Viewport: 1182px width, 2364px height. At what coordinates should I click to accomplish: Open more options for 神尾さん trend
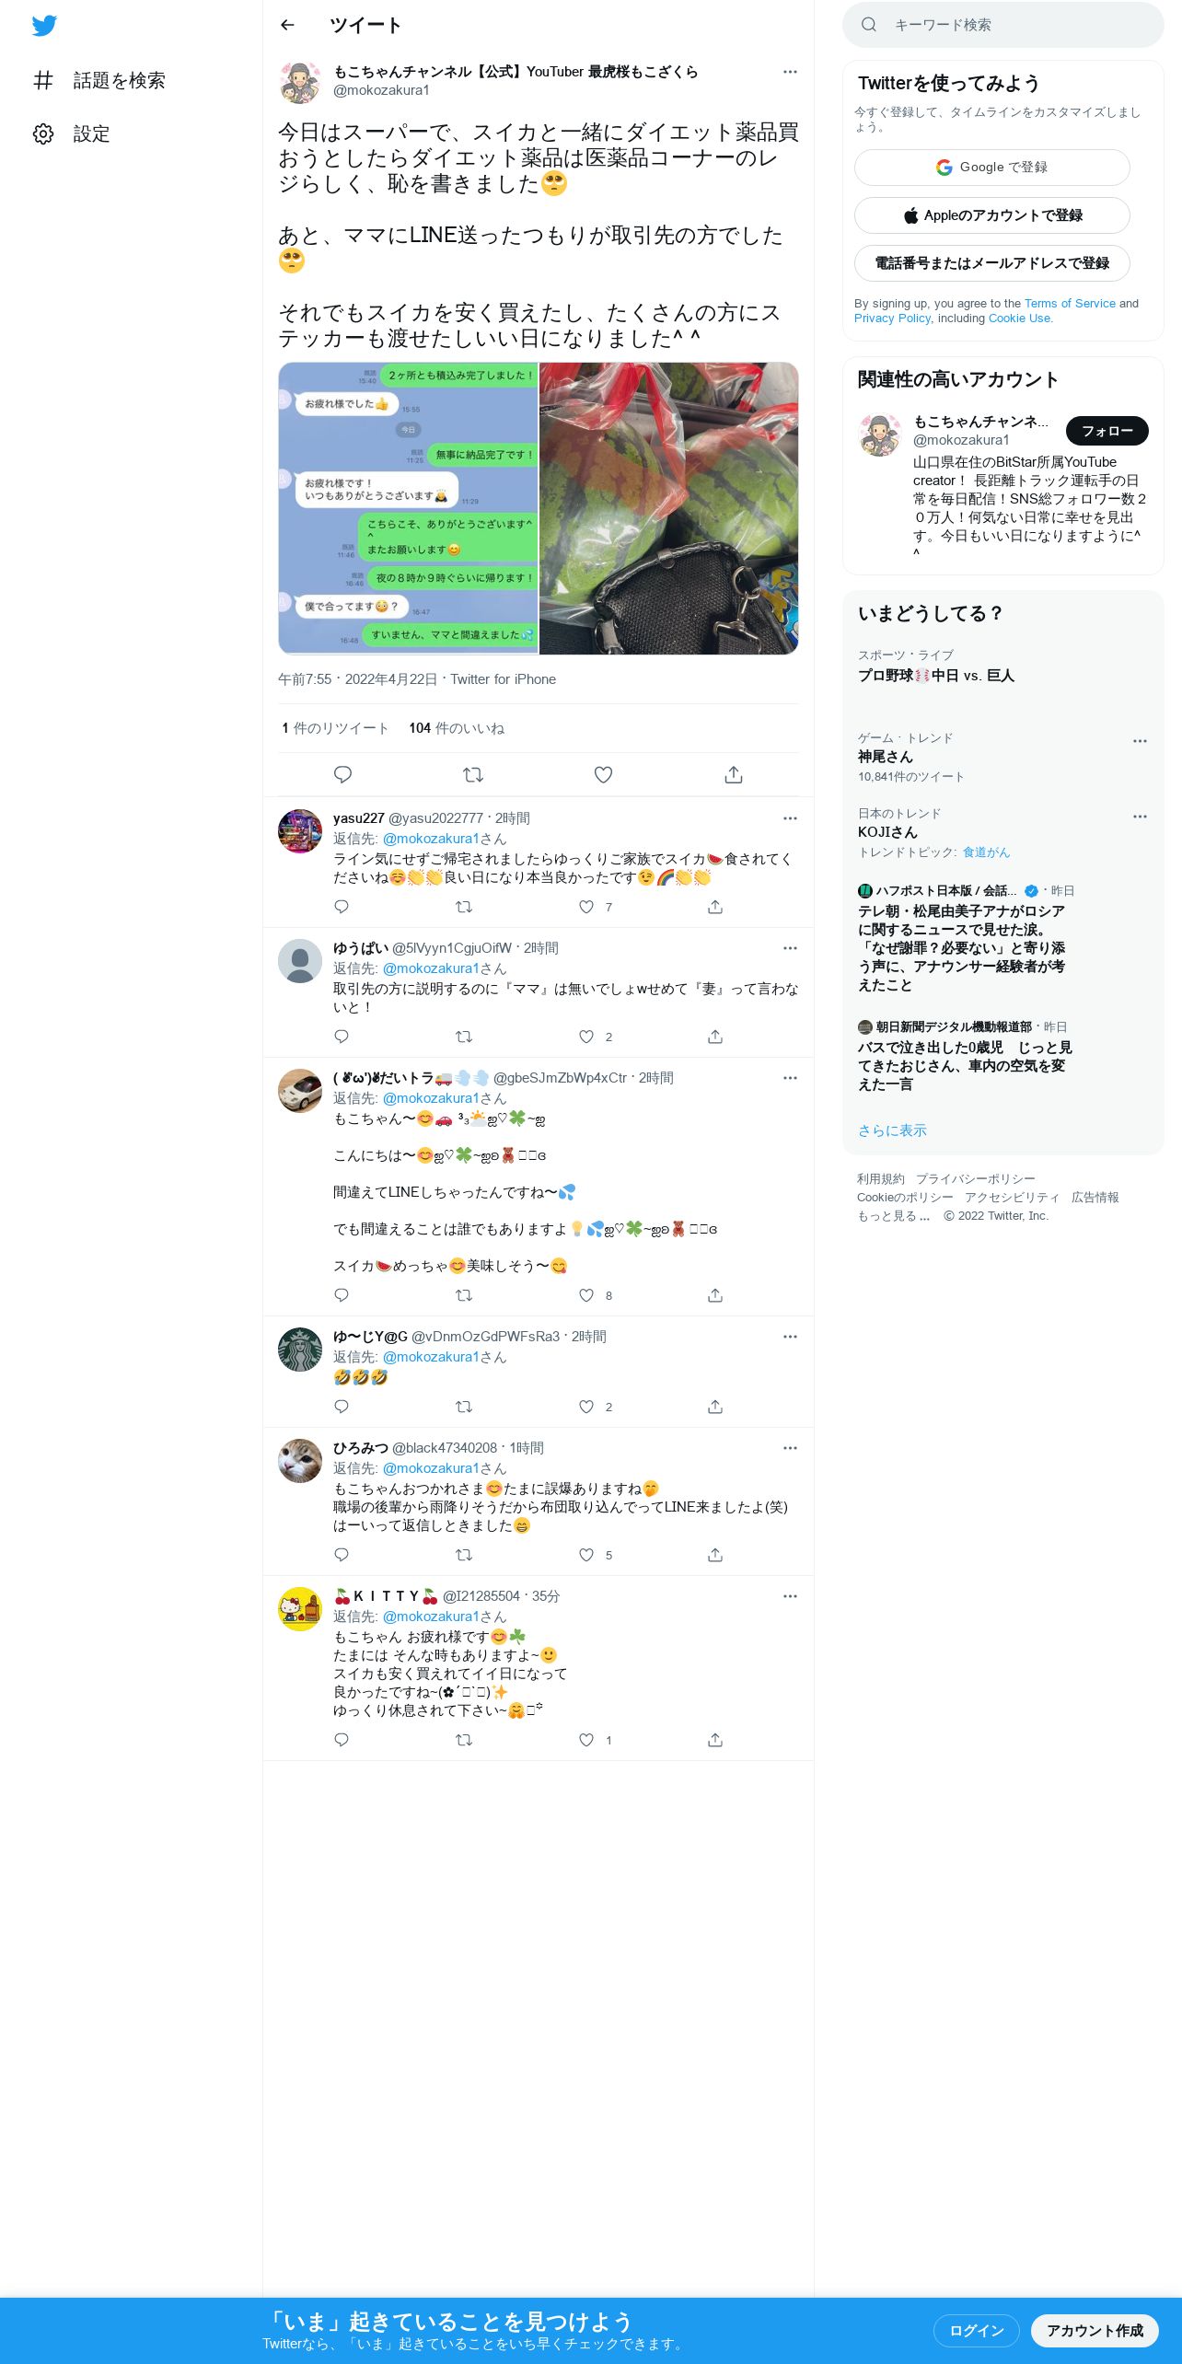coord(1140,741)
